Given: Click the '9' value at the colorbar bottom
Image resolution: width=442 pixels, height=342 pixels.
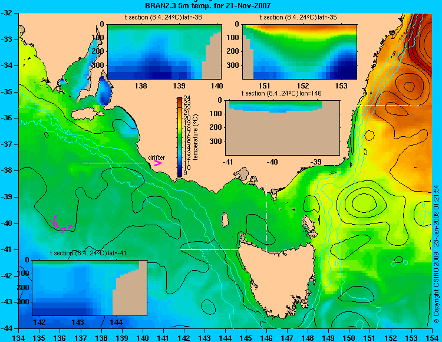Looking at the screenshot, I should [x=185, y=173].
